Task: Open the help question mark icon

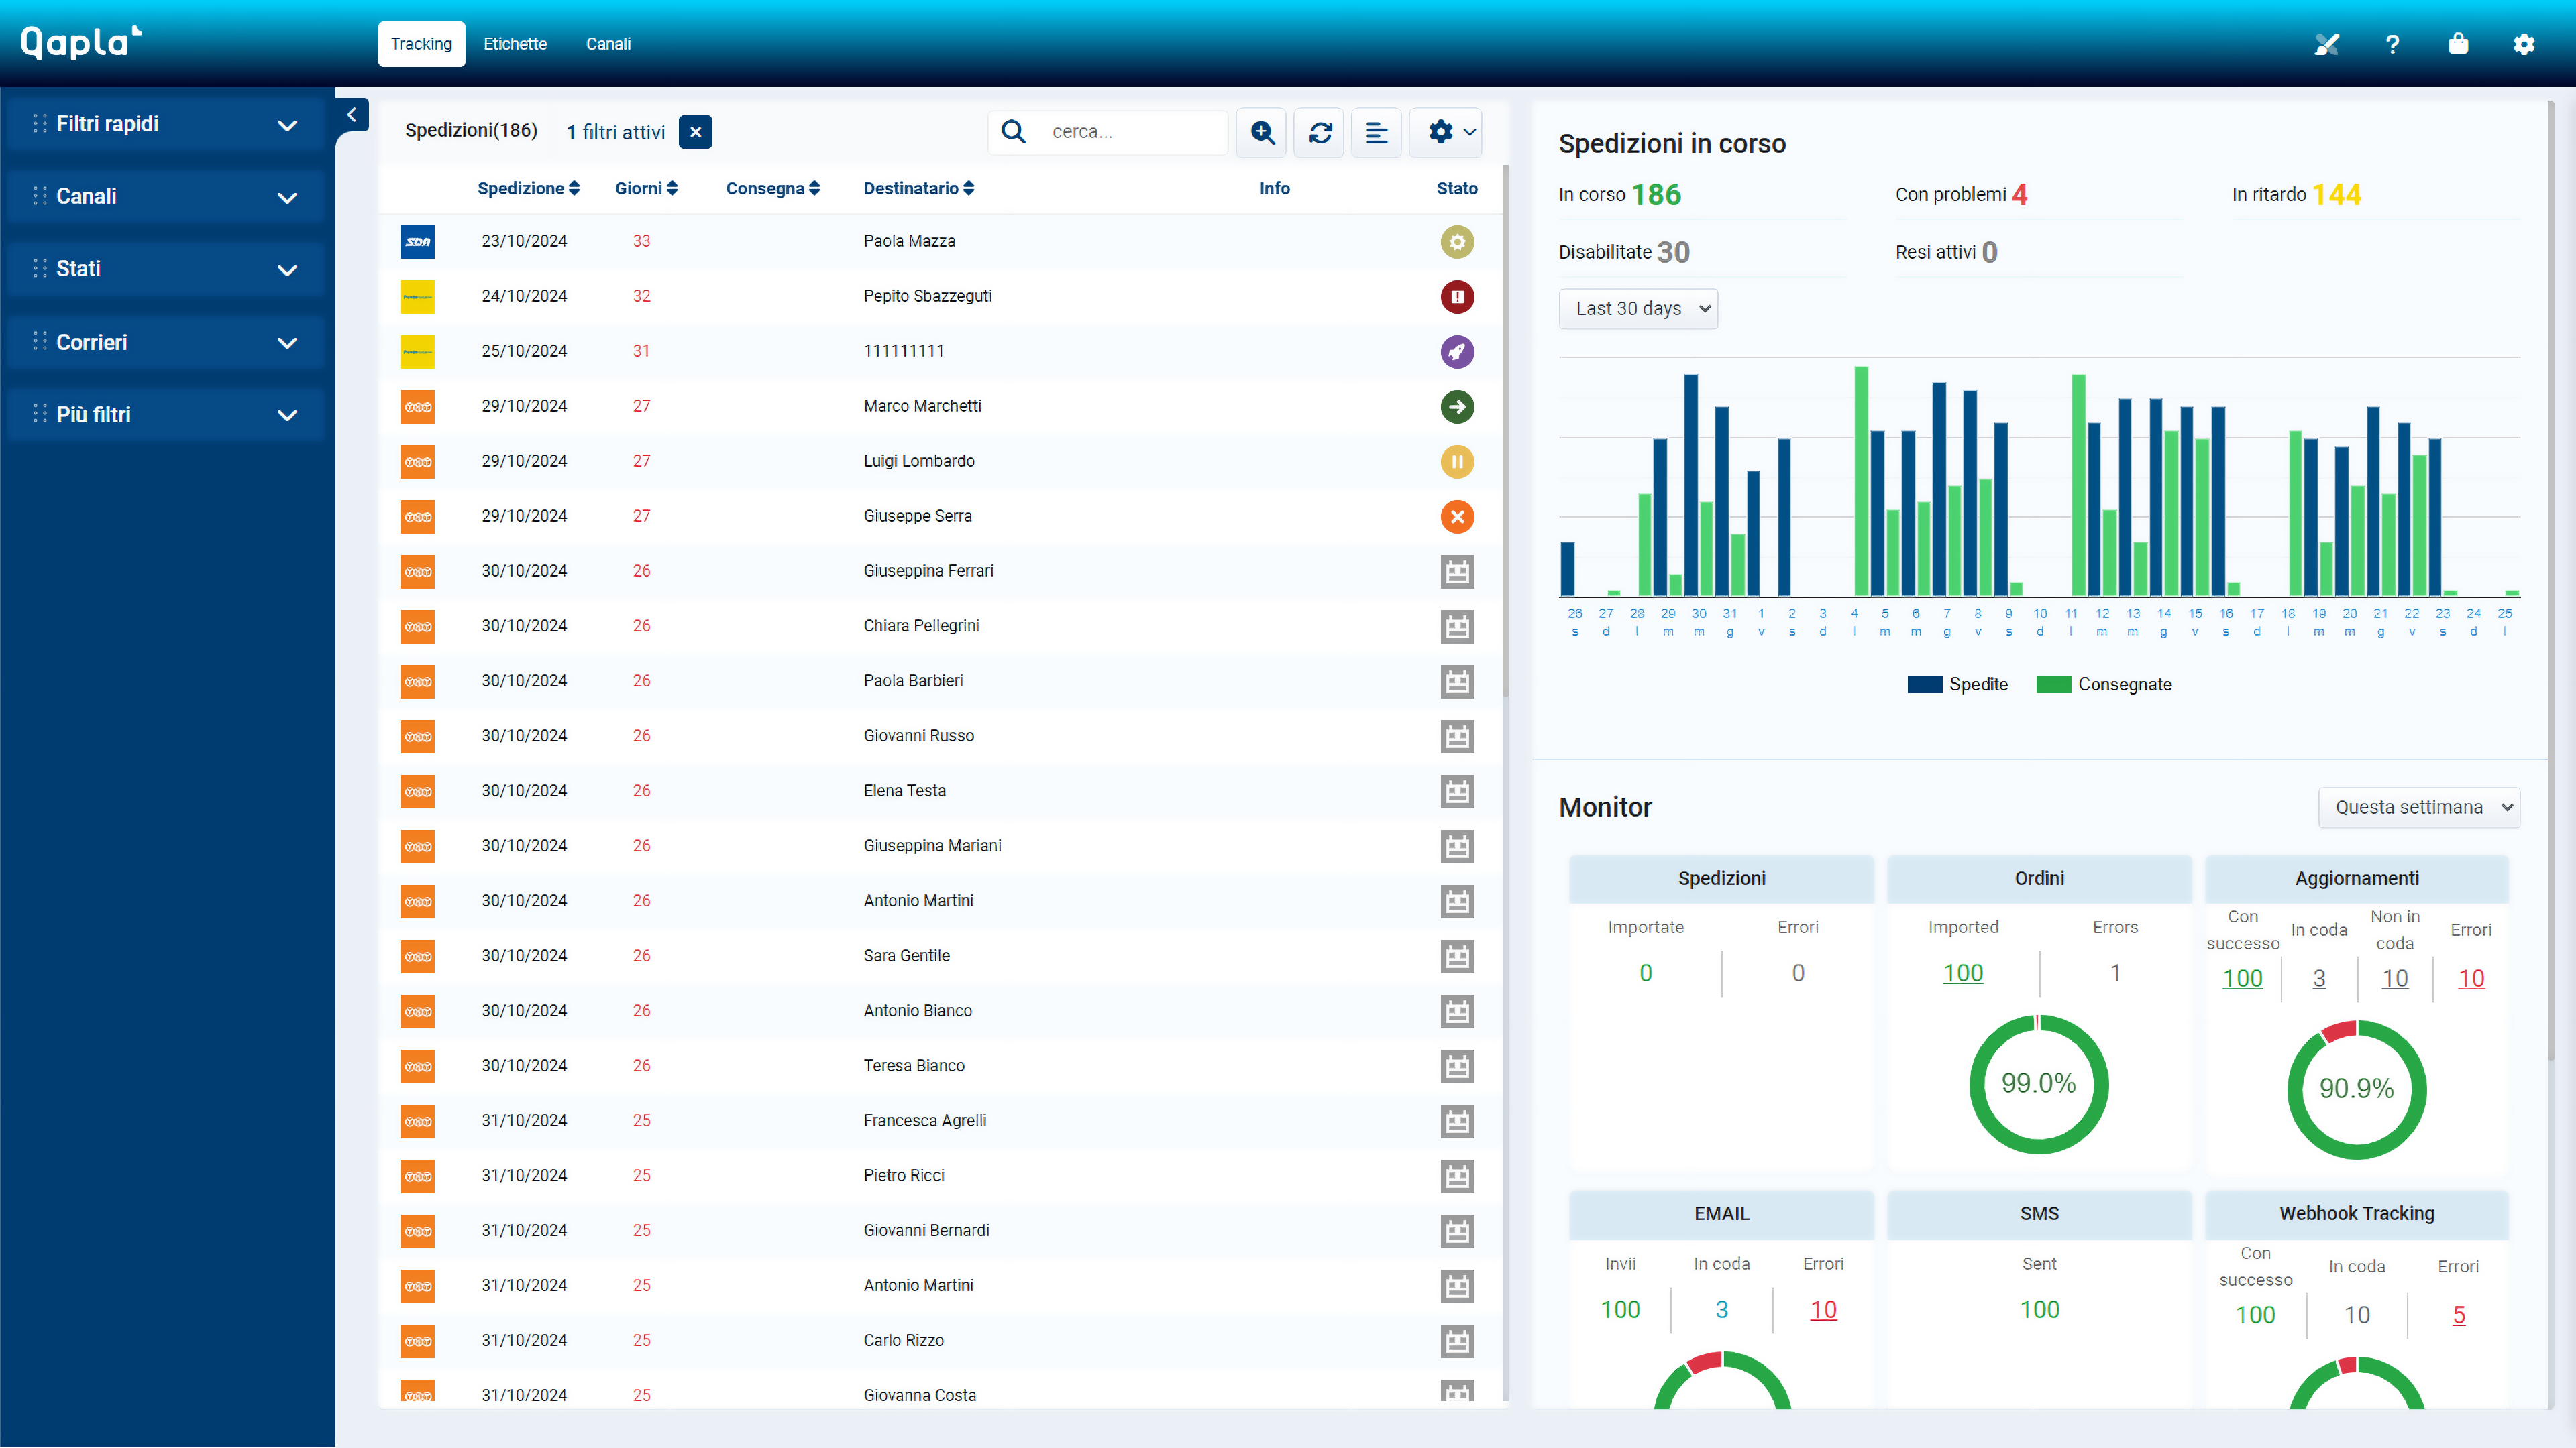Action: 2392,44
